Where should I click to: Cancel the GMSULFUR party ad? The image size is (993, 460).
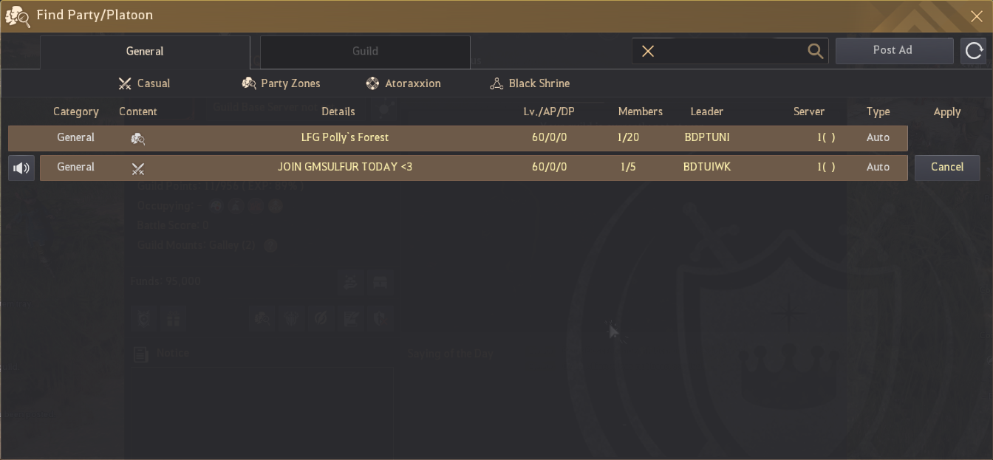click(x=946, y=168)
